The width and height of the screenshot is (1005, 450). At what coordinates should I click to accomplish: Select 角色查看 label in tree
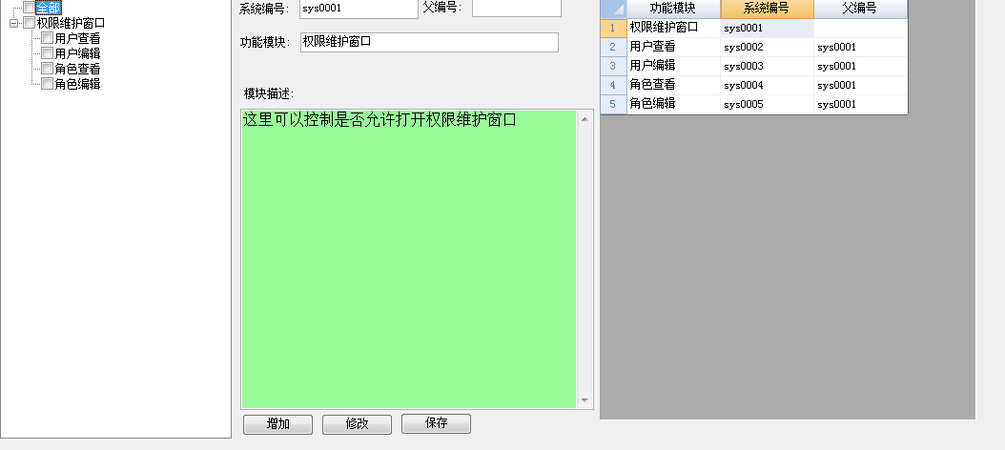[77, 69]
